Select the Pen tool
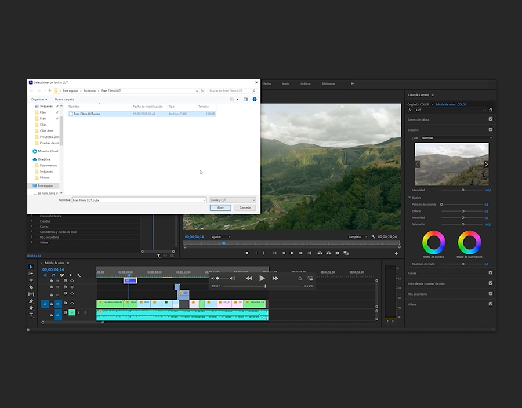Image resolution: width=522 pixels, height=408 pixels. [31, 301]
